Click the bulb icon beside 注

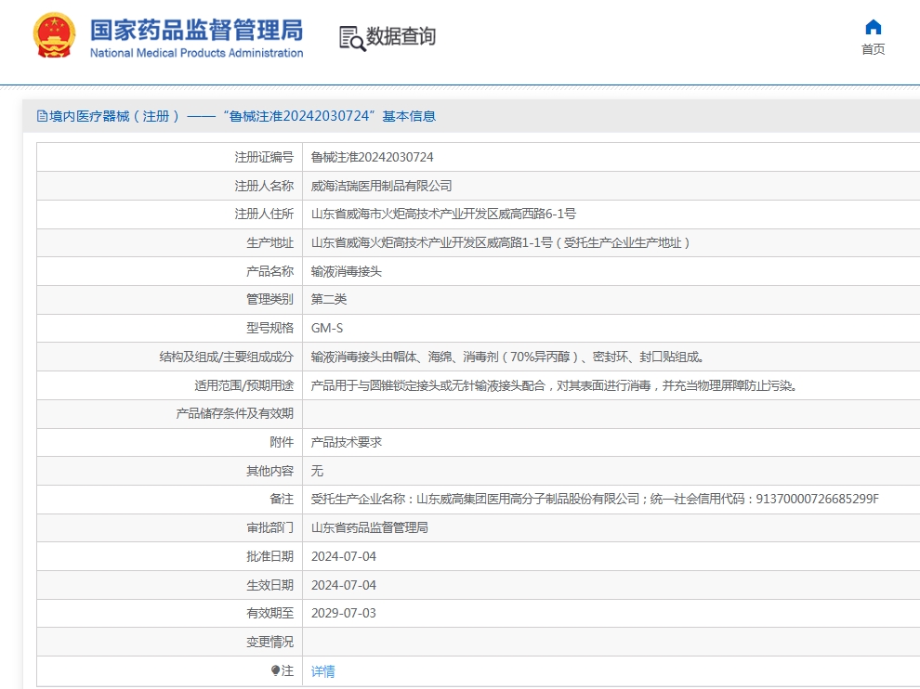coord(275,669)
